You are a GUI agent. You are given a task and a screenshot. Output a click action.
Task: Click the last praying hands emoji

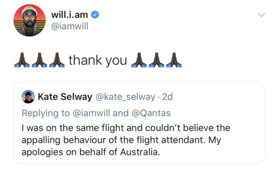(174, 60)
